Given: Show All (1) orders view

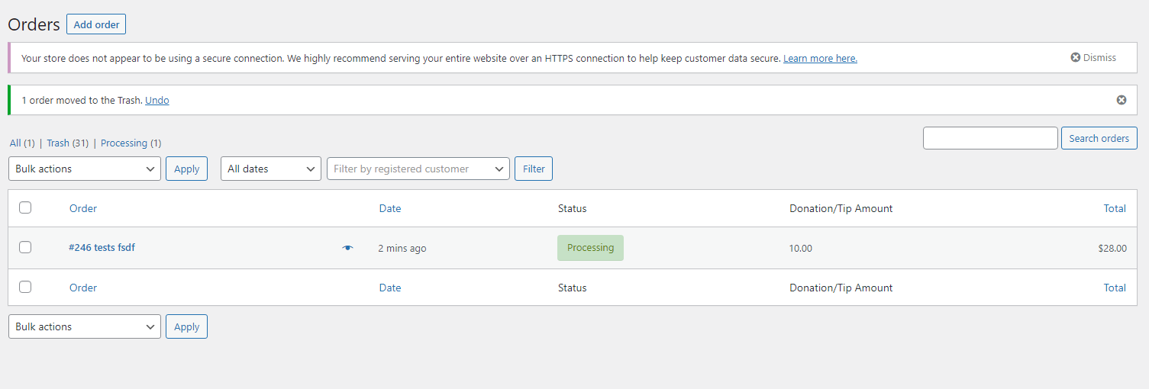Looking at the screenshot, I should [22, 143].
